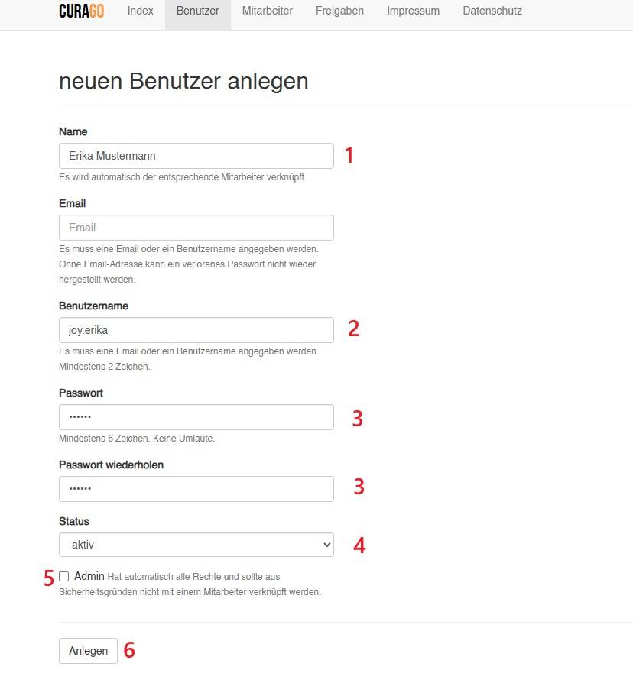Expand the Status dropdown

196,545
